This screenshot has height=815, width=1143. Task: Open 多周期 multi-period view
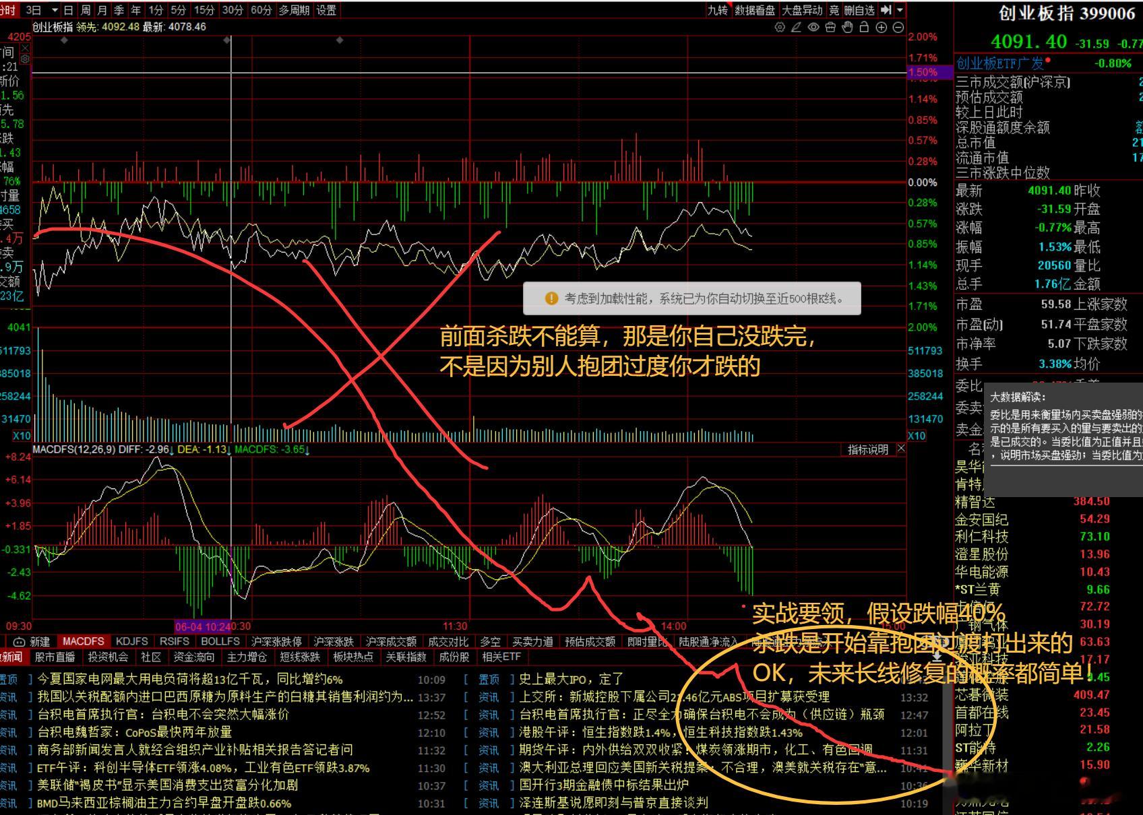click(x=294, y=10)
